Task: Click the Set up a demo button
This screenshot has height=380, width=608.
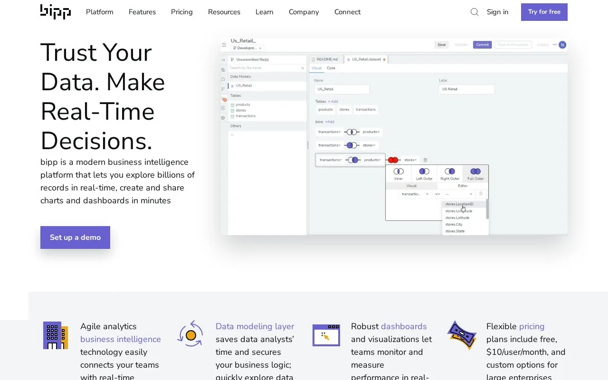Action: point(75,237)
